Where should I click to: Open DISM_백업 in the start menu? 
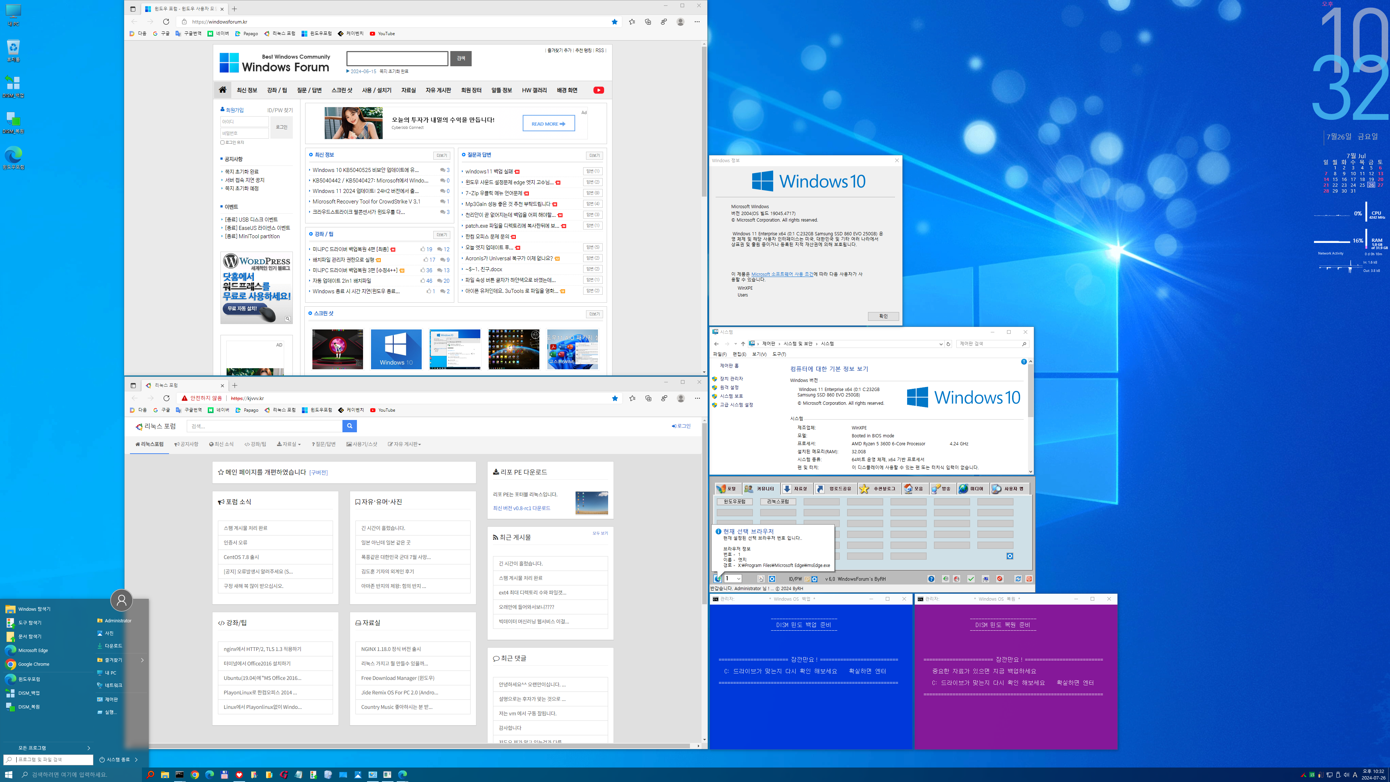coord(23,693)
